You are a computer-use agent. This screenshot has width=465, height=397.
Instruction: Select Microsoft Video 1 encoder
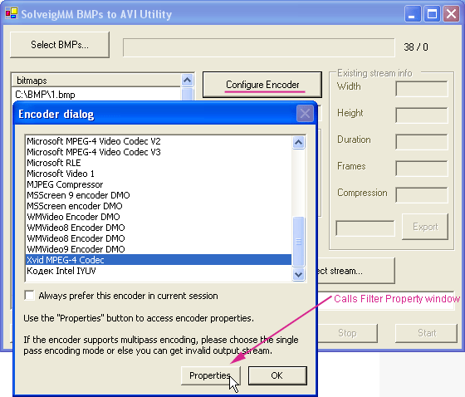(159, 174)
